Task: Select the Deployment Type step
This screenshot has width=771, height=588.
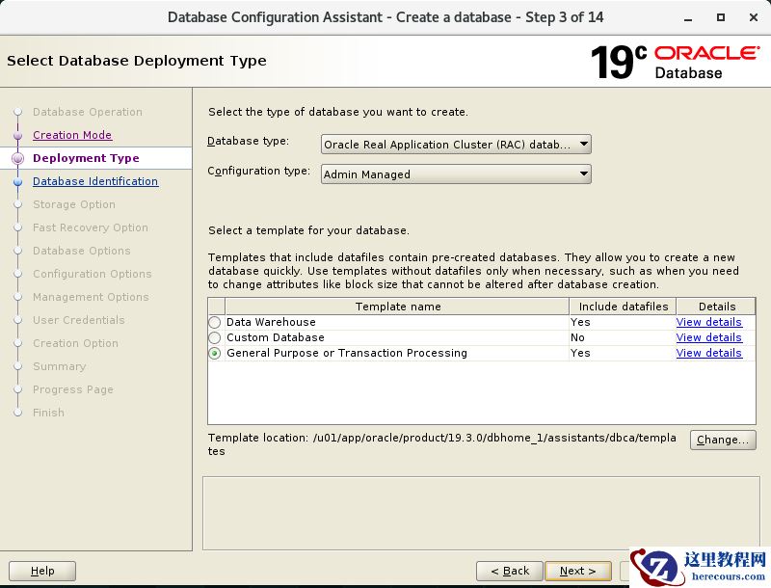Action: coord(86,158)
